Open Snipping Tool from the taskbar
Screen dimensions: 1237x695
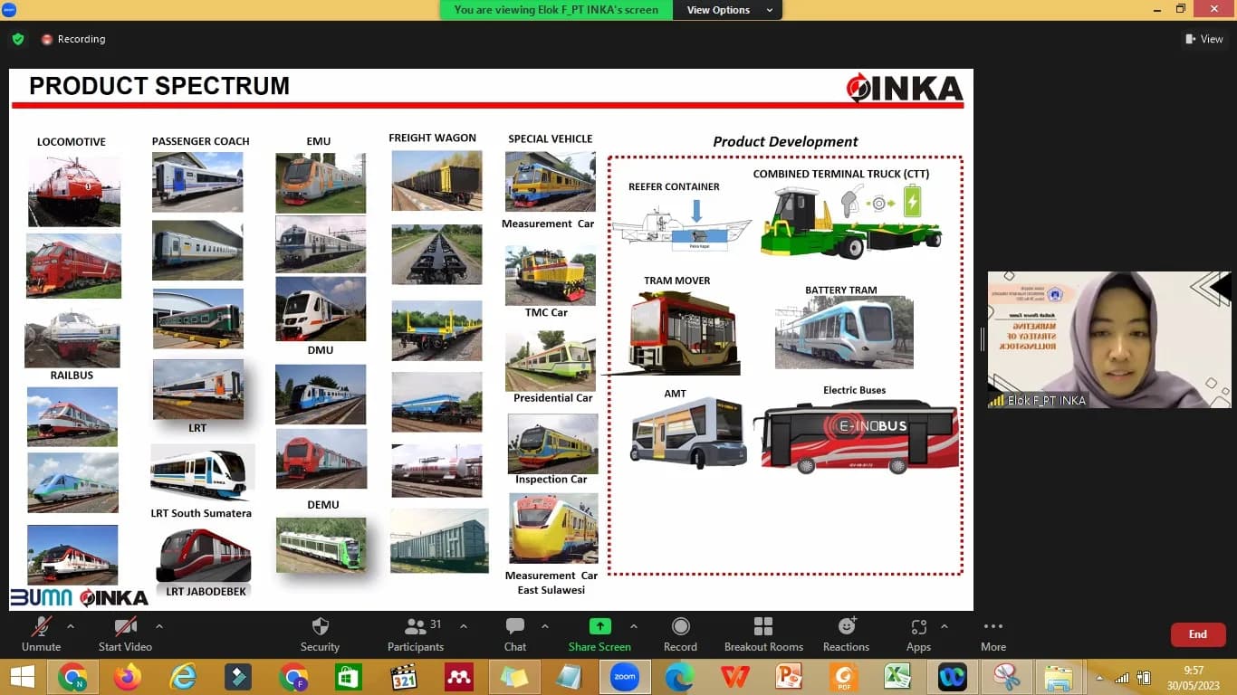(x=1006, y=677)
